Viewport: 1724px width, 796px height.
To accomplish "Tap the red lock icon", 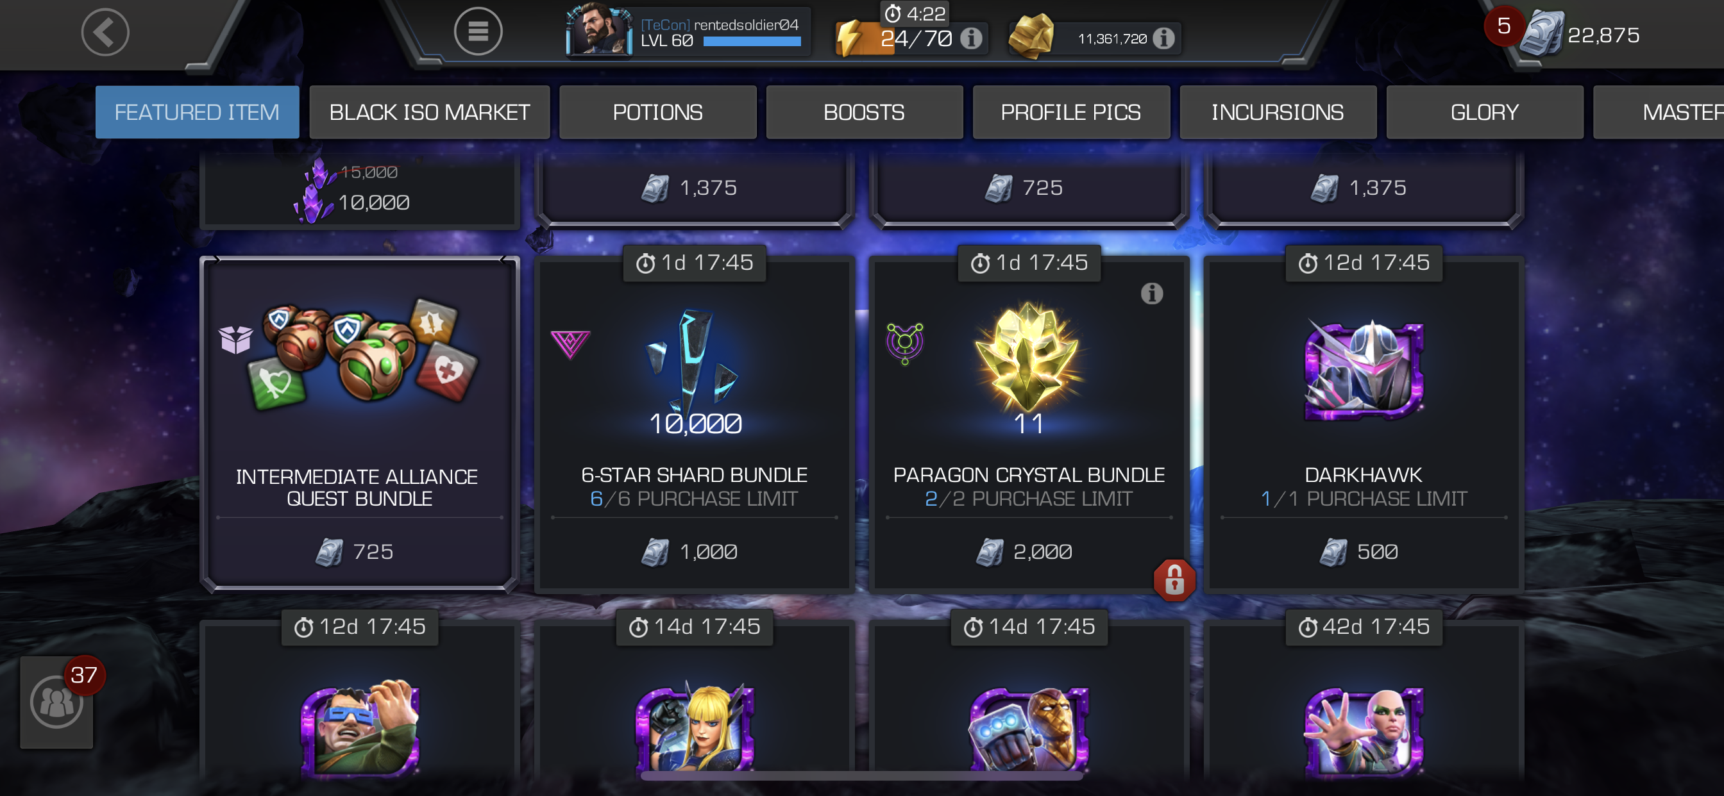I will pyautogui.click(x=1174, y=579).
